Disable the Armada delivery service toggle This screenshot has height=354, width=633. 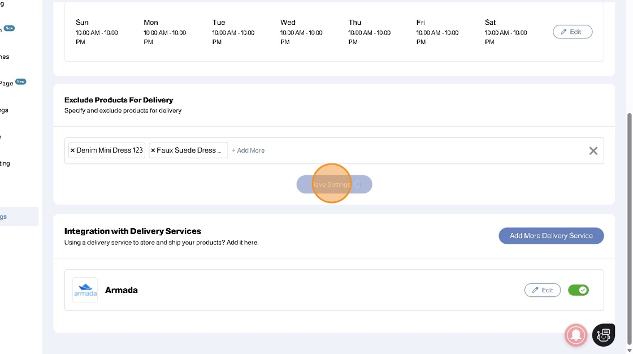(578, 290)
